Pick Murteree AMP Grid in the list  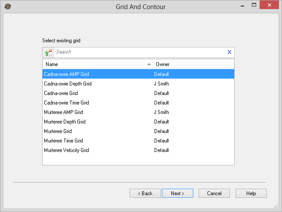click(63, 112)
